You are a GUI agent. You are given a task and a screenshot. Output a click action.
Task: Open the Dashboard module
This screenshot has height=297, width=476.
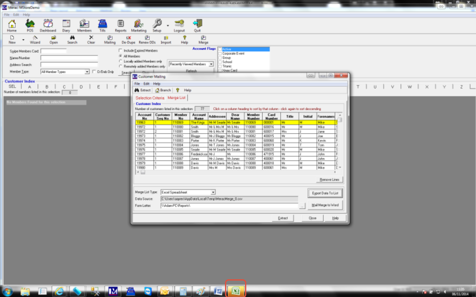[x=48, y=25]
